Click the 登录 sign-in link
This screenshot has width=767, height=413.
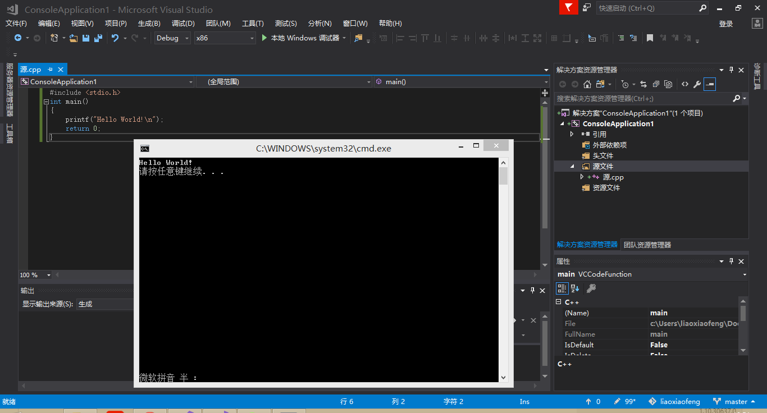click(726, 24)
